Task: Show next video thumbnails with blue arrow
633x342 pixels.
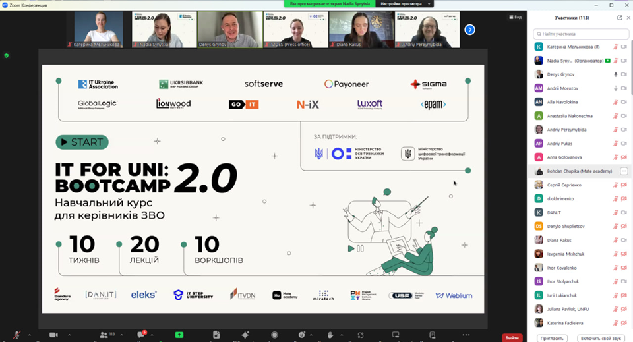Action: pos(469,30)
